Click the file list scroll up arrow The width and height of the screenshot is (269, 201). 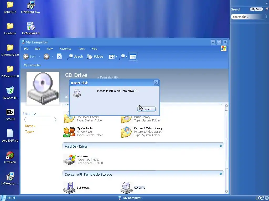point(226,105)
